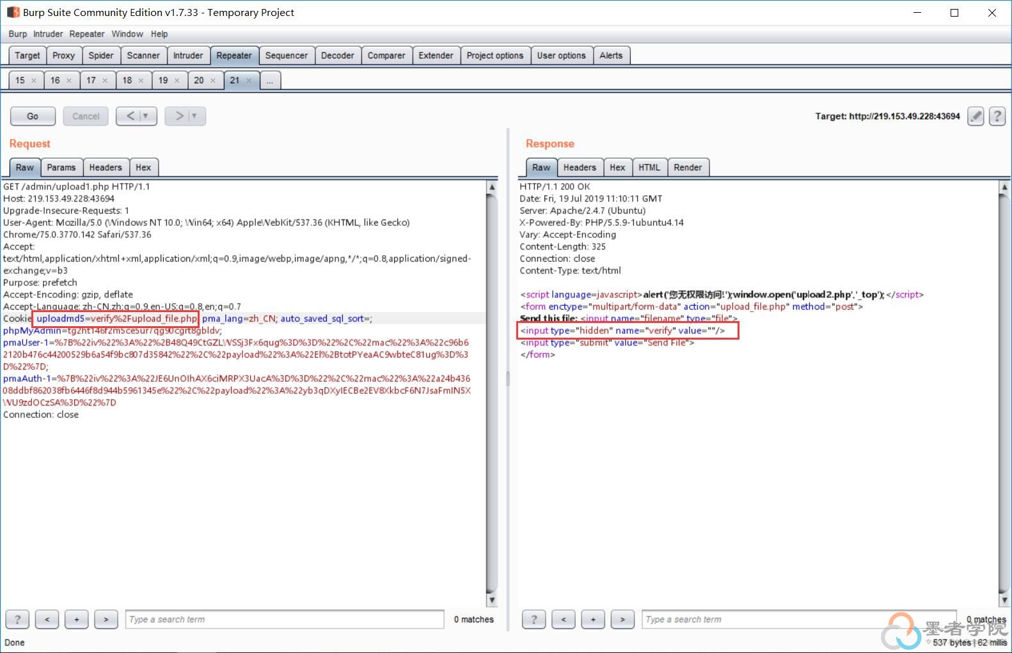Select Repeater request tab 15
The image size is (1012, 653).
click(20, 81)
